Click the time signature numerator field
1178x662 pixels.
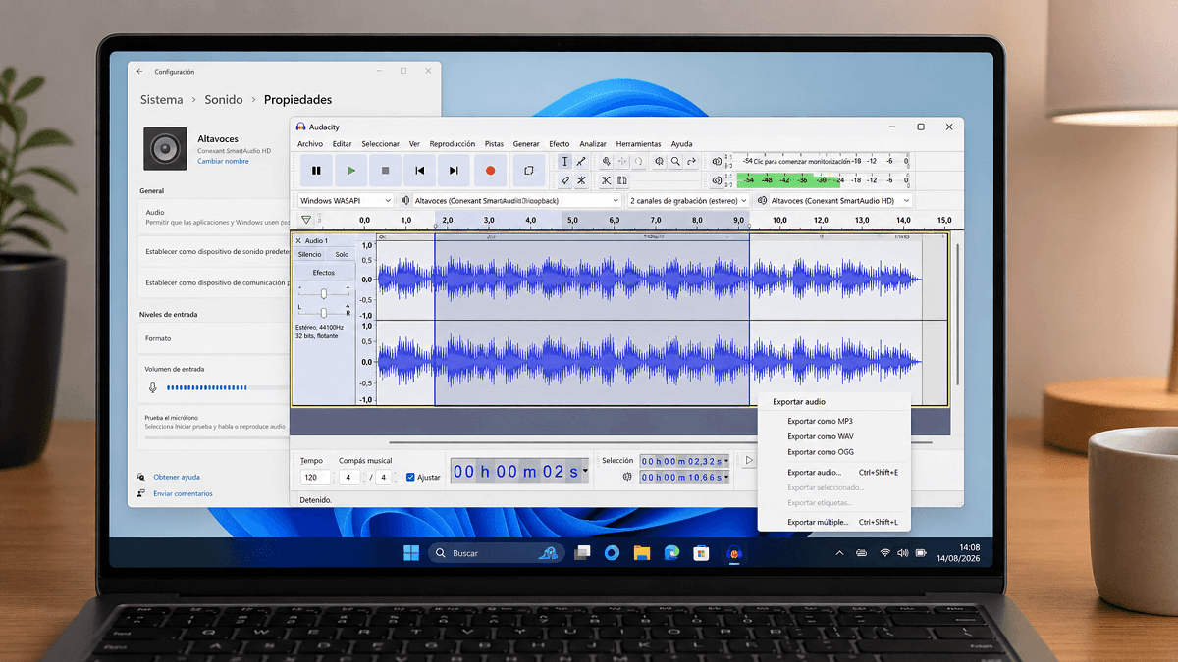(x=349, y=477)
